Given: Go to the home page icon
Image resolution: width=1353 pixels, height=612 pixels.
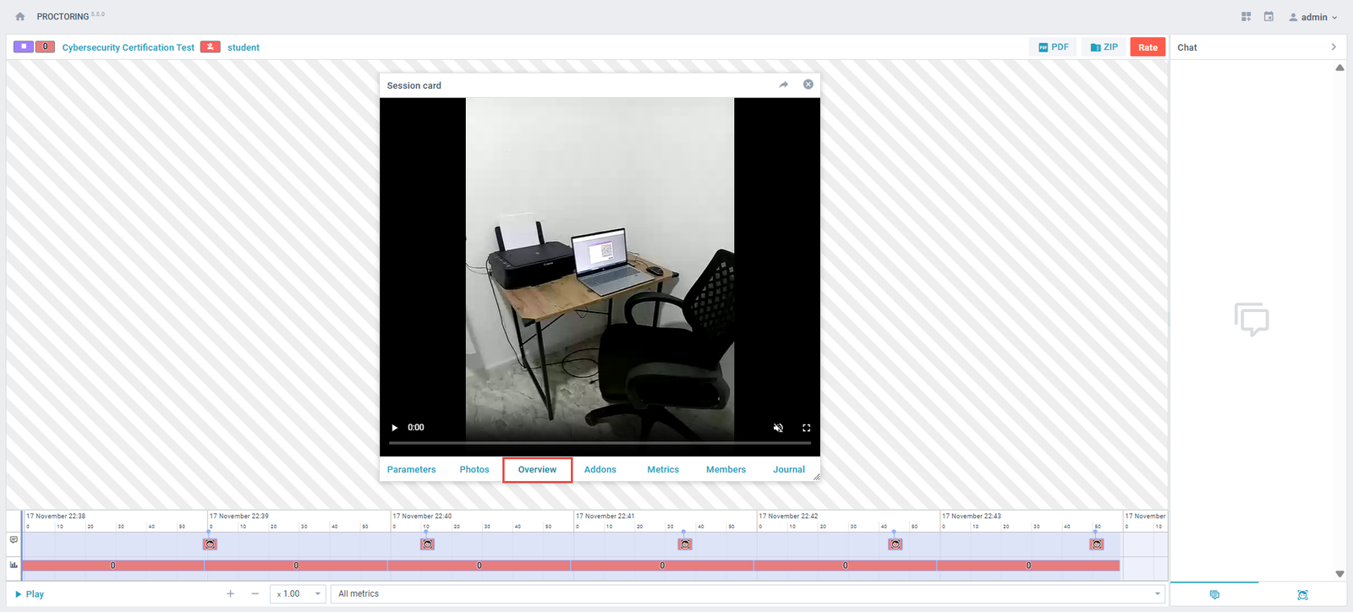Looking at the screenshot, I should click(x=19, y=17).
